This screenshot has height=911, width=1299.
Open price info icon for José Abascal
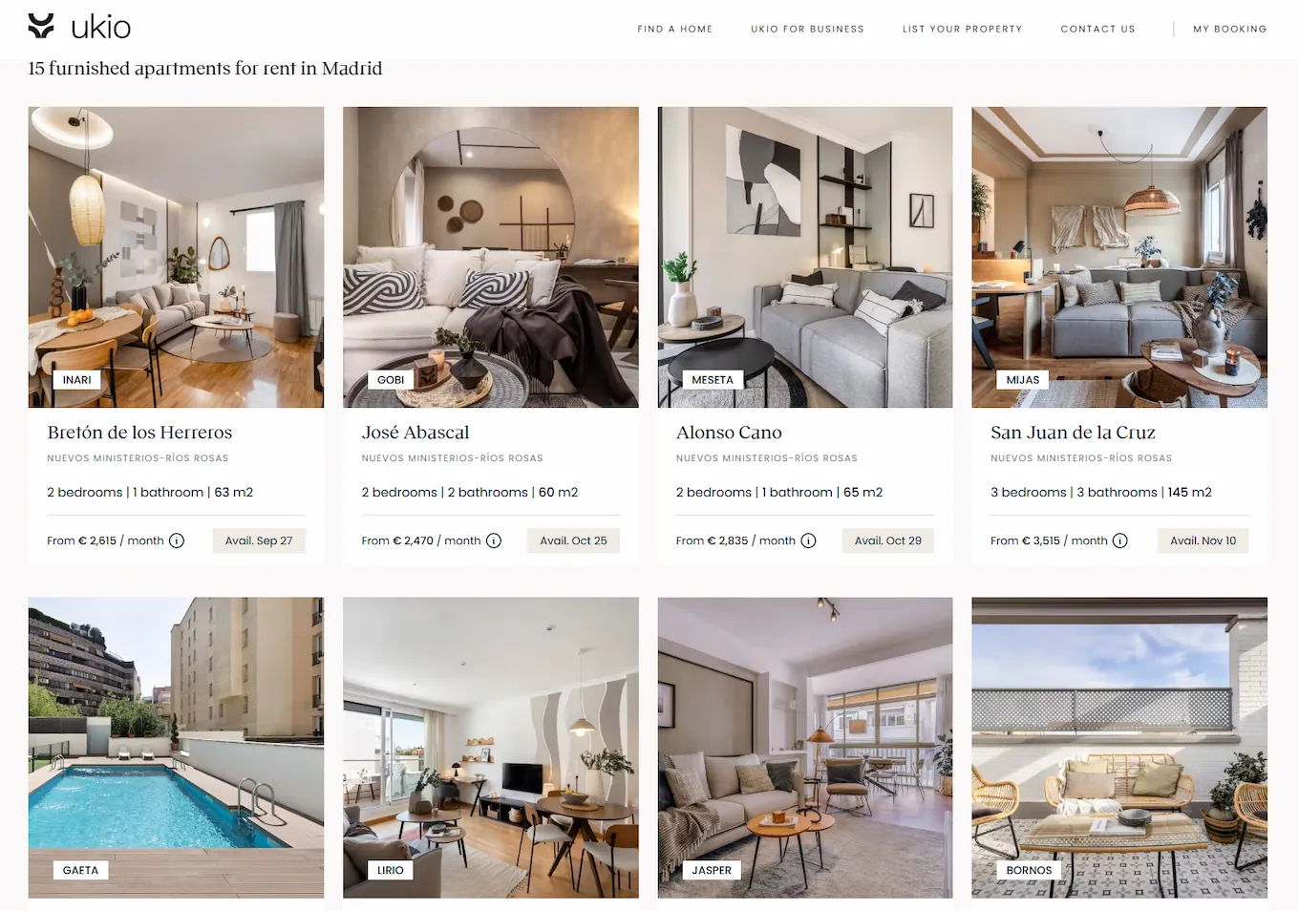pos(494,540)
